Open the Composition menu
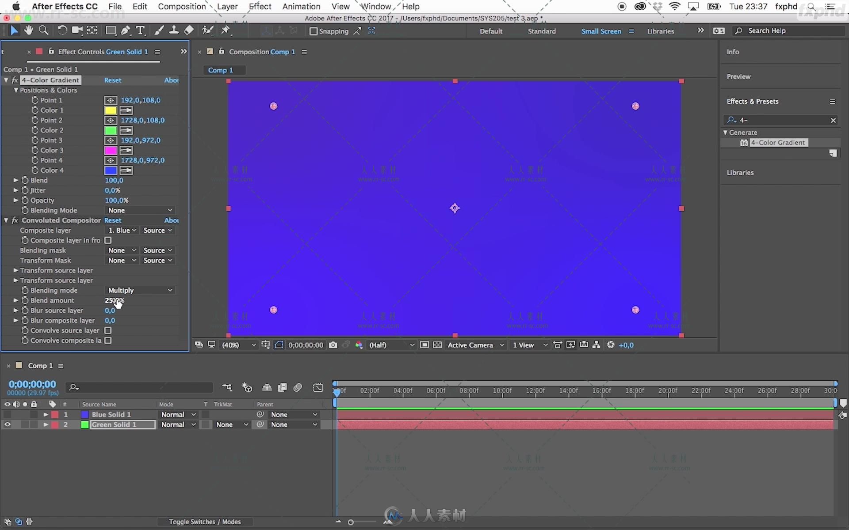 182,6
